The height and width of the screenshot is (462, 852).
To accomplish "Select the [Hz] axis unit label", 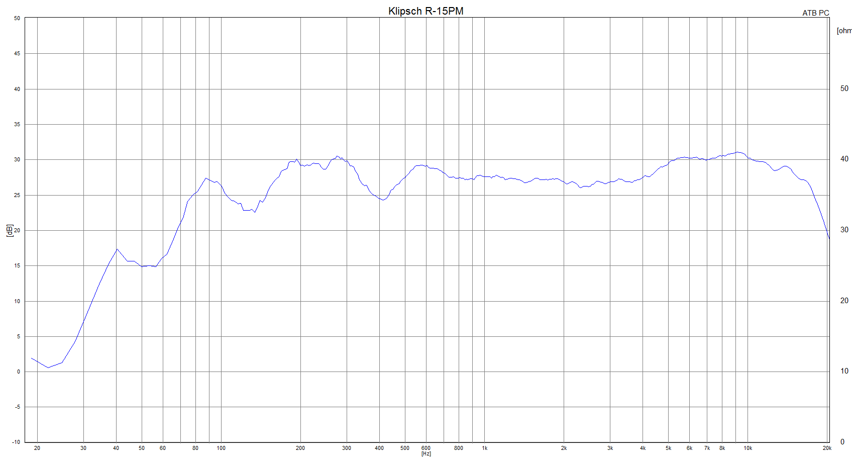I will [426, 453].
